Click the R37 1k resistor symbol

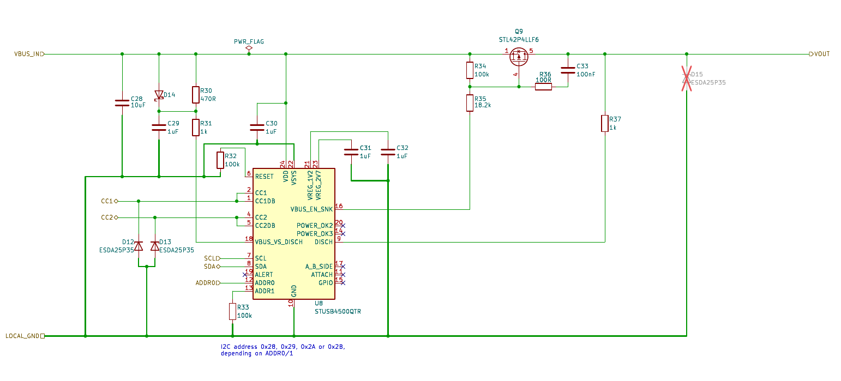pyautogui.click(x=604, y=123)
